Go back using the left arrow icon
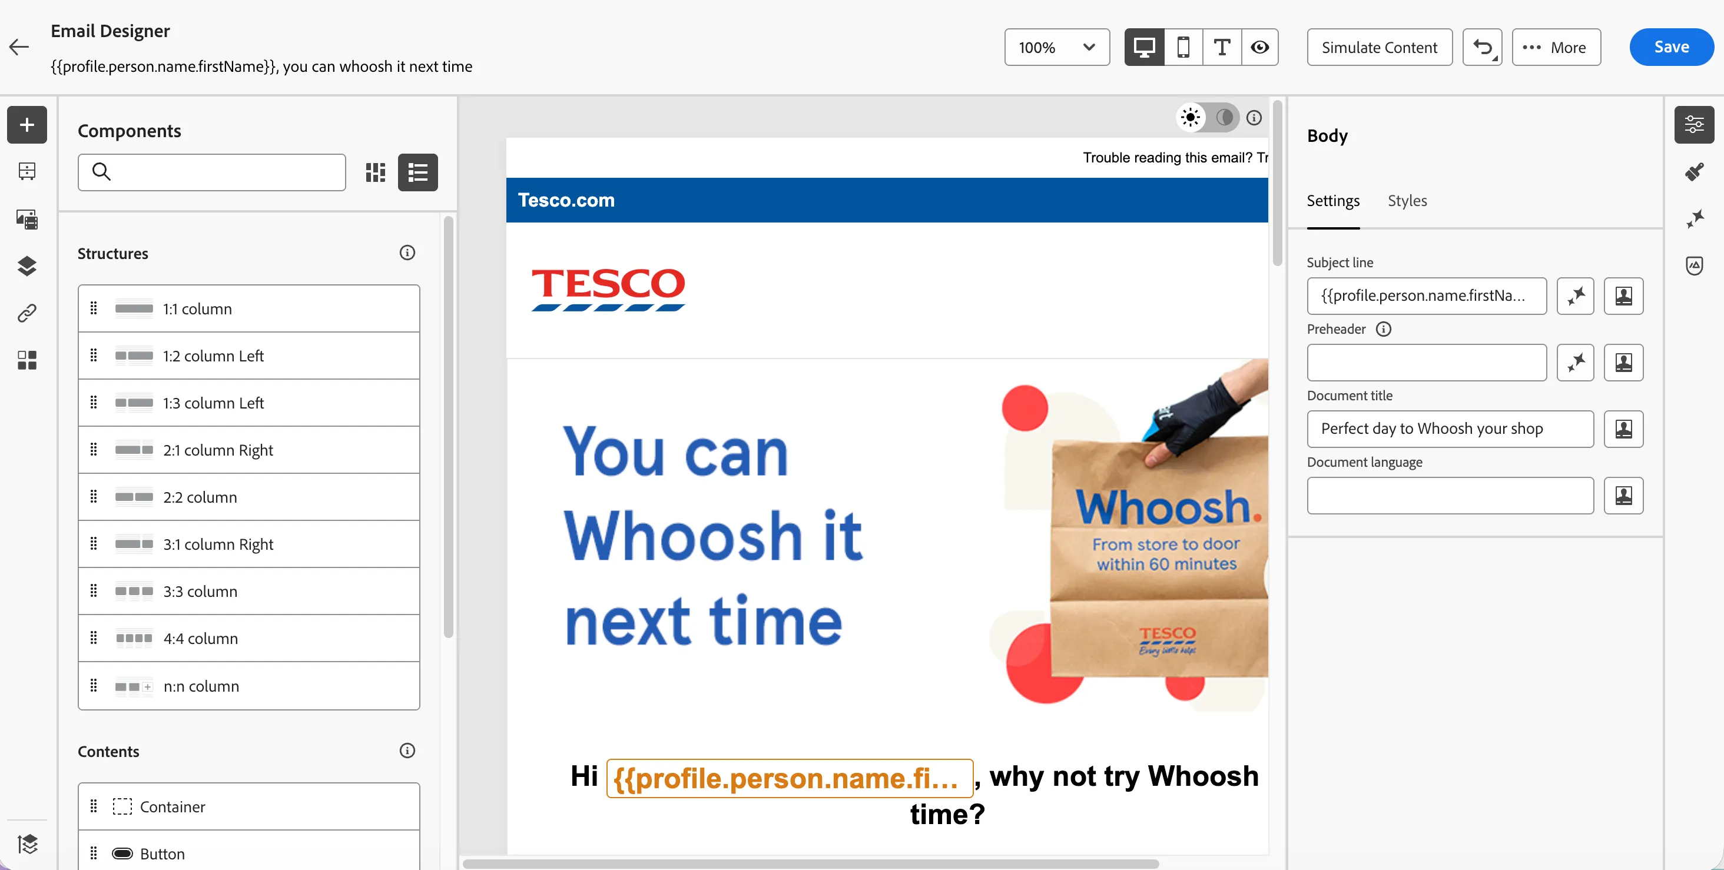 19,47
